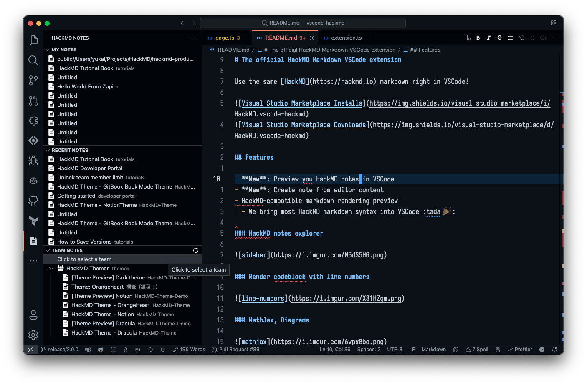Switch to the extension.ts tab
587x385 pixels.
click(x=346, y=38)
